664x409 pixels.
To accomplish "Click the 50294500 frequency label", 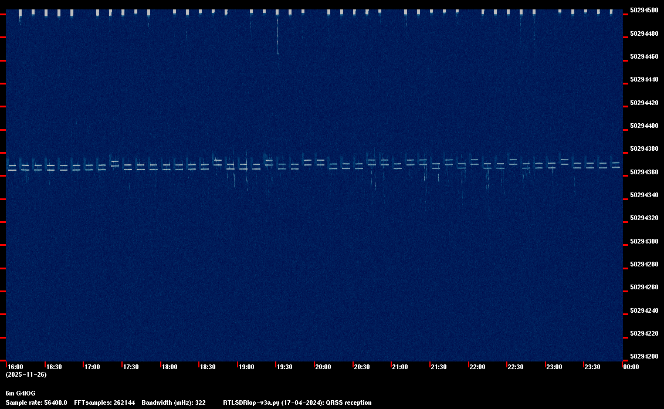I will (x=644, y=10).
